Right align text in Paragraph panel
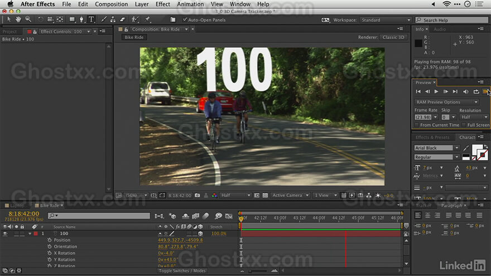491x276 pixels. (437, 215)
